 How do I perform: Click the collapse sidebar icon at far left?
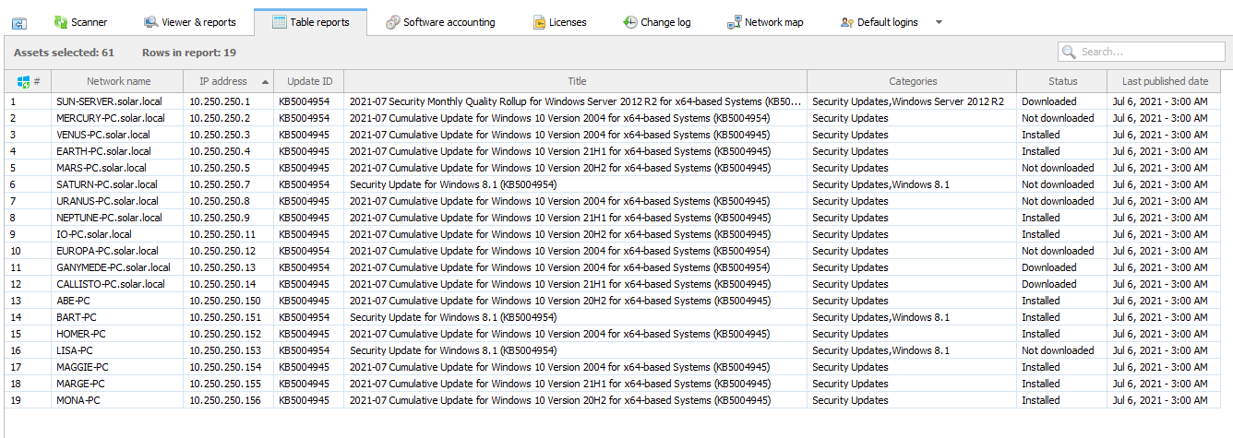click(x=19, y=23)
